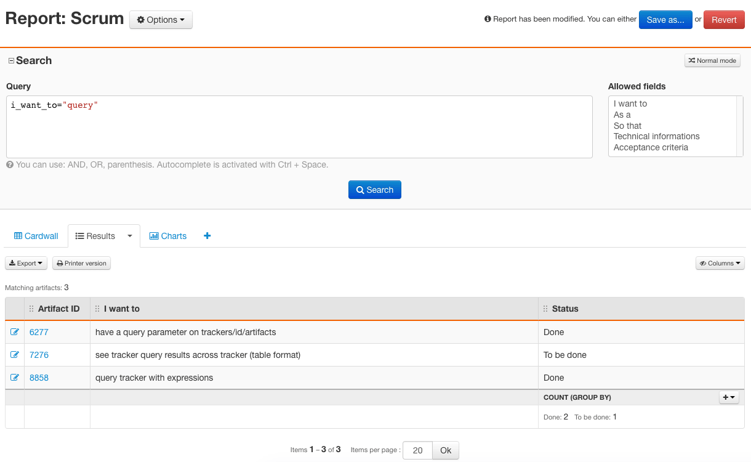751x462 pixels.
Task: Click the plus icon to add a renderer
Action: (x=207, y=236)
